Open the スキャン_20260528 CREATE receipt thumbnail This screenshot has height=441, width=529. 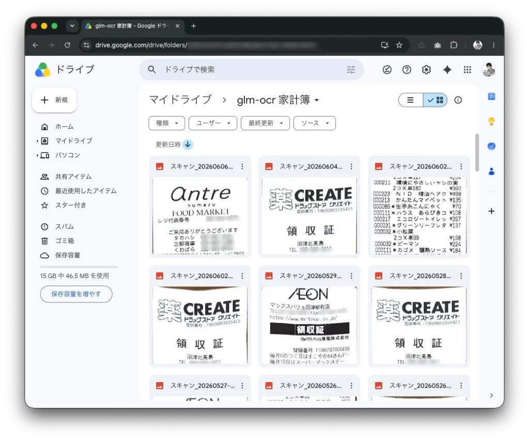coord(418,325)
